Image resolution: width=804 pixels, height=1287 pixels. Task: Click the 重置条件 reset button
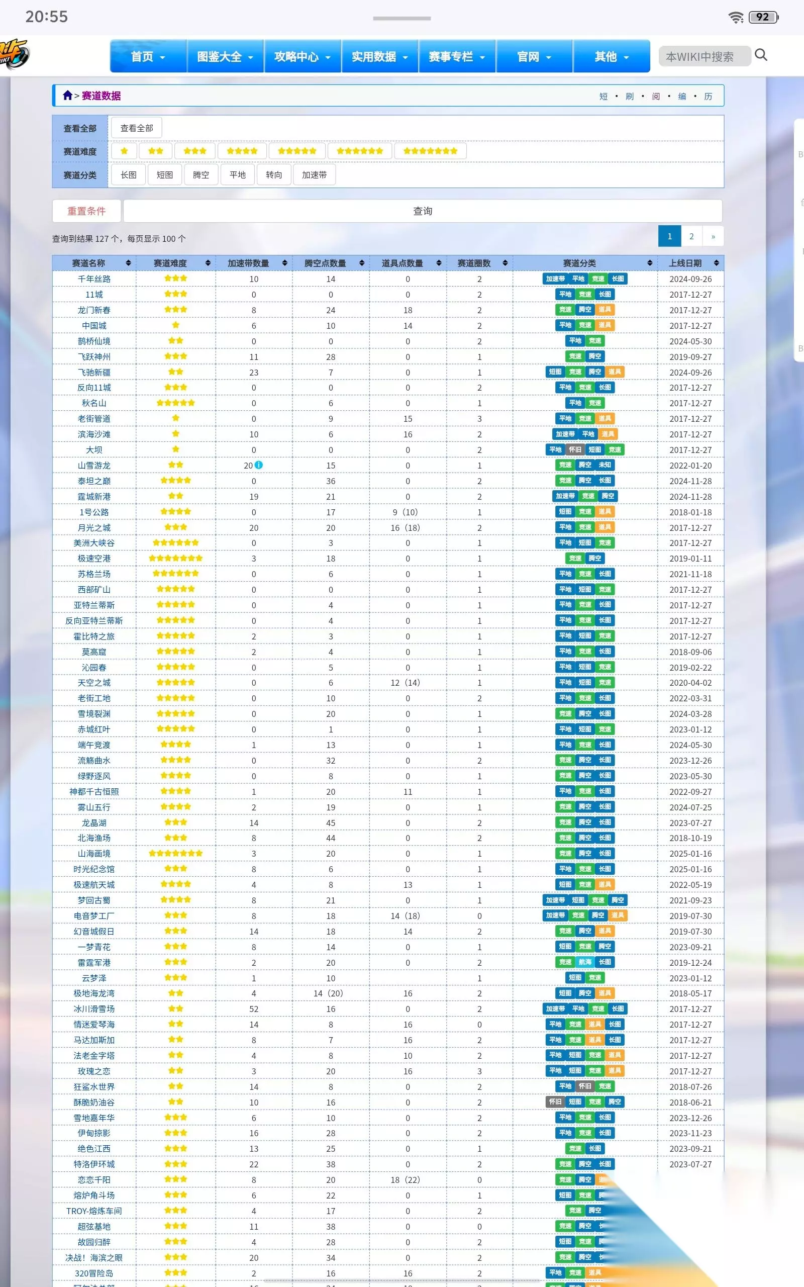point(86,211)
